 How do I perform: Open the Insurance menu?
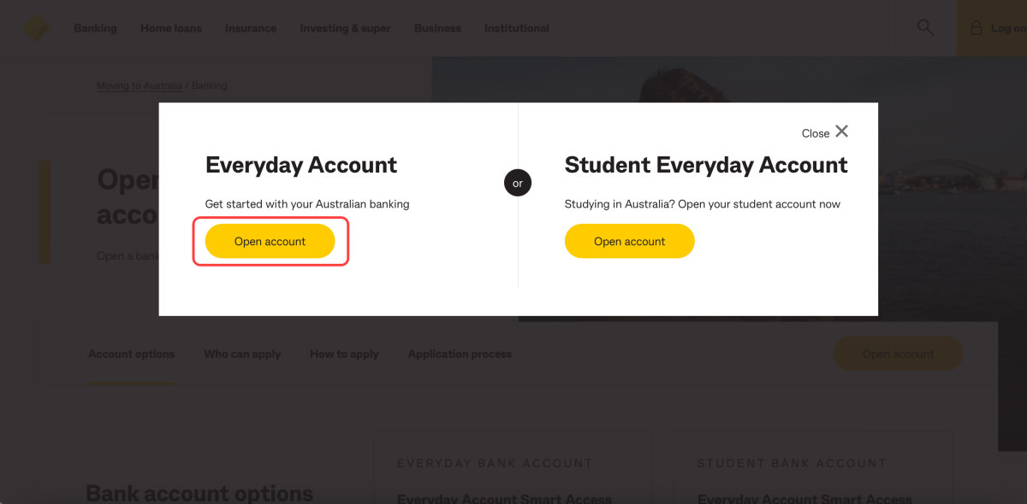pos(251,28)
